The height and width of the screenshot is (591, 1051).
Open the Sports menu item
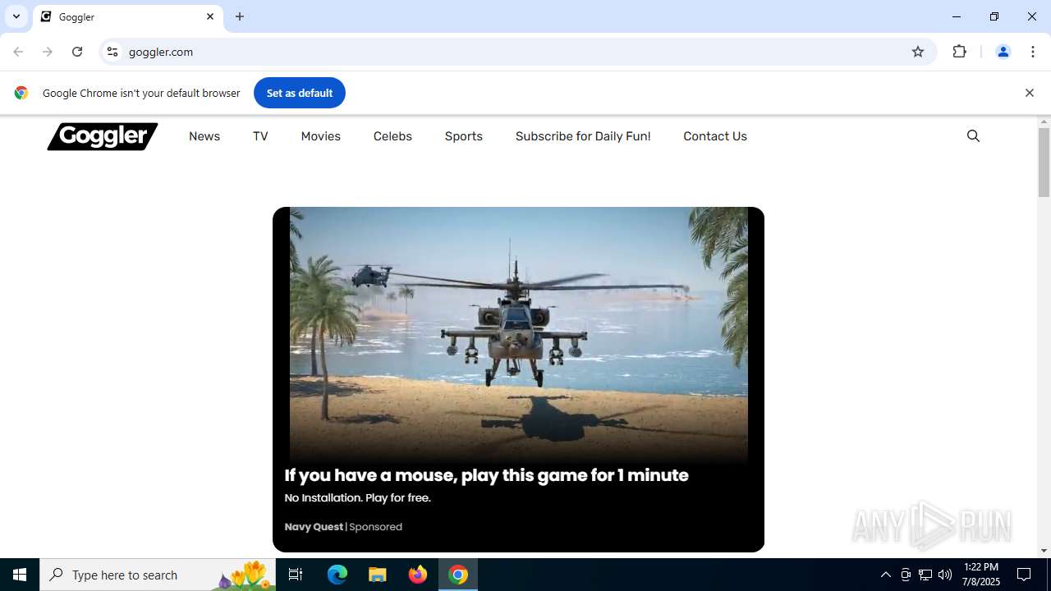(x=464, y=136)
